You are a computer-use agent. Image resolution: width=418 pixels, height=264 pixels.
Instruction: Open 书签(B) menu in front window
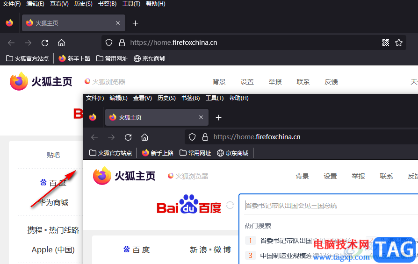[190, 98]
